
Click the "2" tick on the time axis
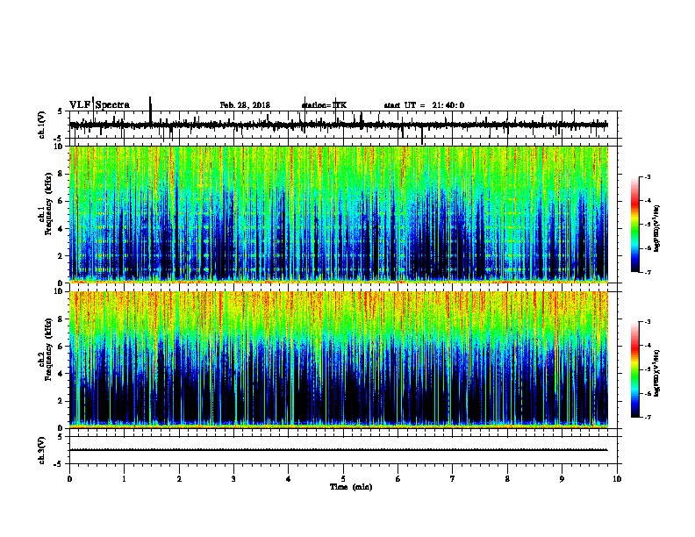[179, 479]
